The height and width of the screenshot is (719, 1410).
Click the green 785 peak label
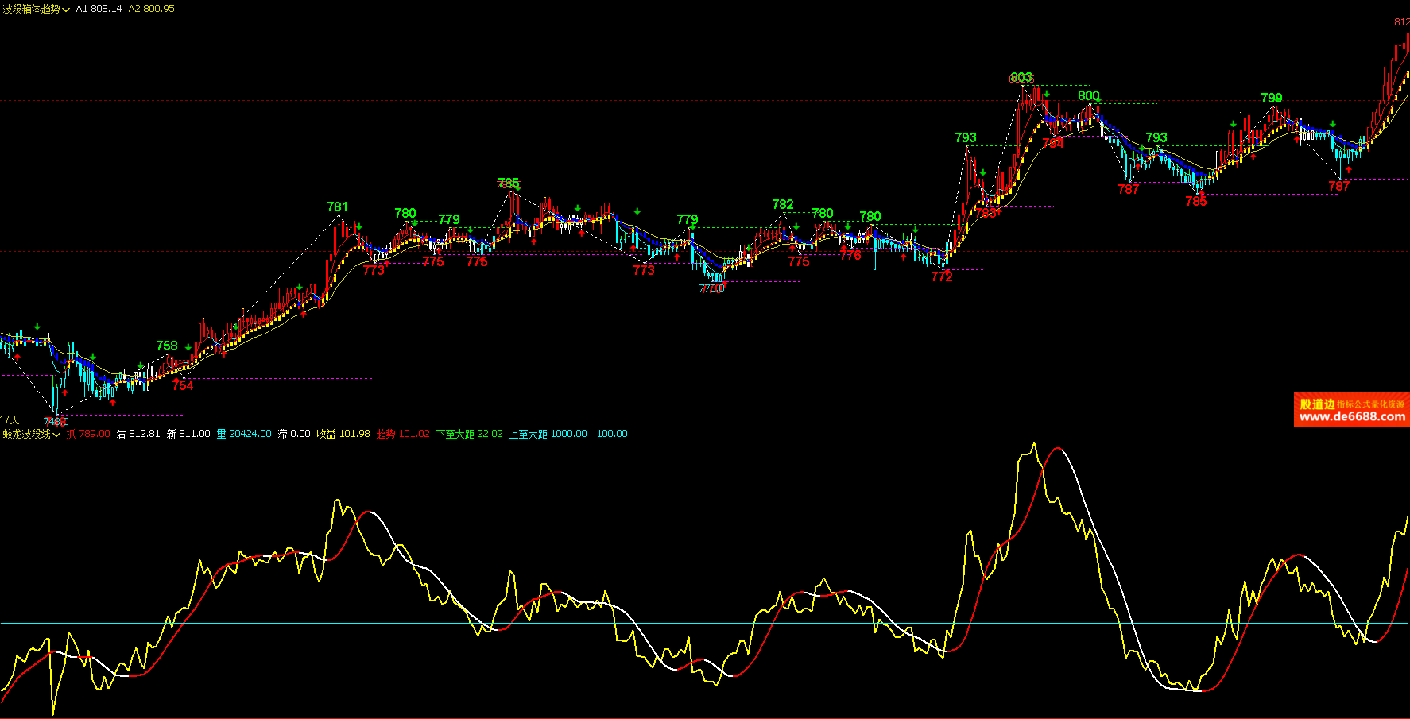click(x=508, y=184)
